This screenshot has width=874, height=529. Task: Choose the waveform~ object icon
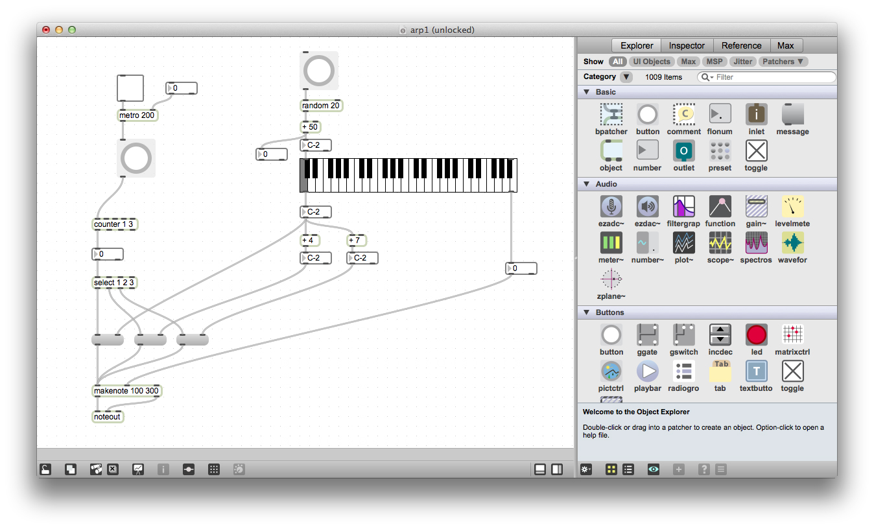click(792, 243)
